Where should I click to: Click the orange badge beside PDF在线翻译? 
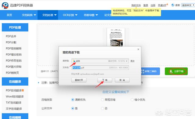[23, 90]
